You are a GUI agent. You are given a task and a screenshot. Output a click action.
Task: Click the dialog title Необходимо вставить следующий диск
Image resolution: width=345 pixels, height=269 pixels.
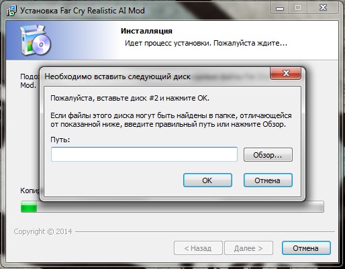117,76
